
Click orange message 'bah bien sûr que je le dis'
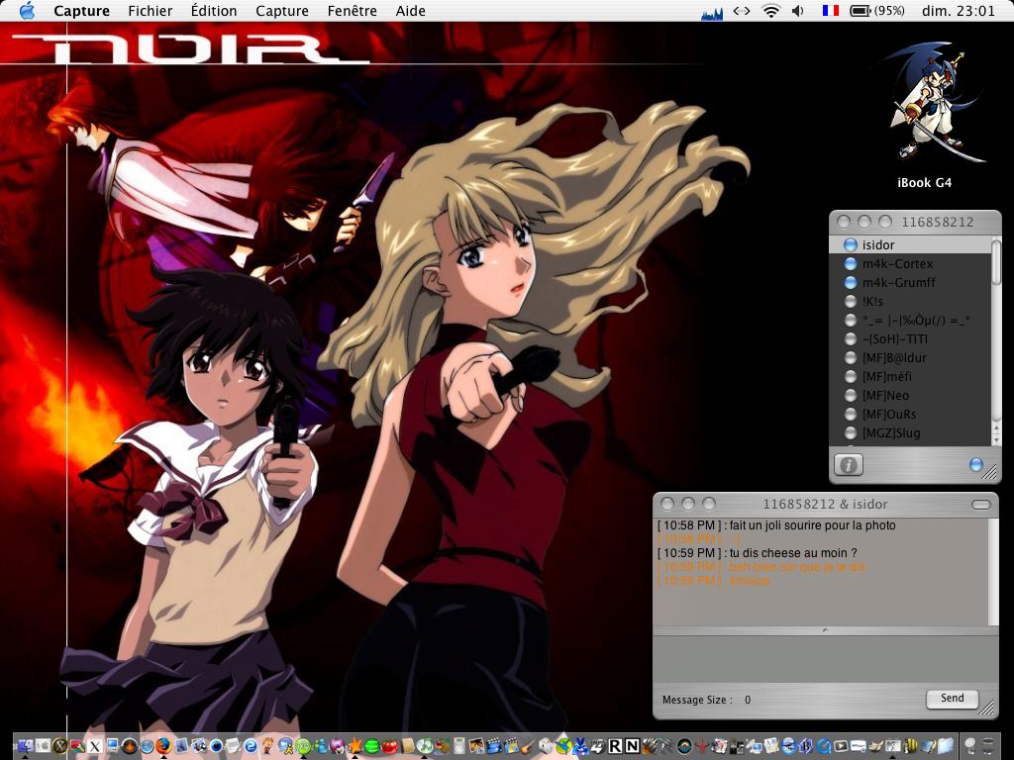point(797,567)
